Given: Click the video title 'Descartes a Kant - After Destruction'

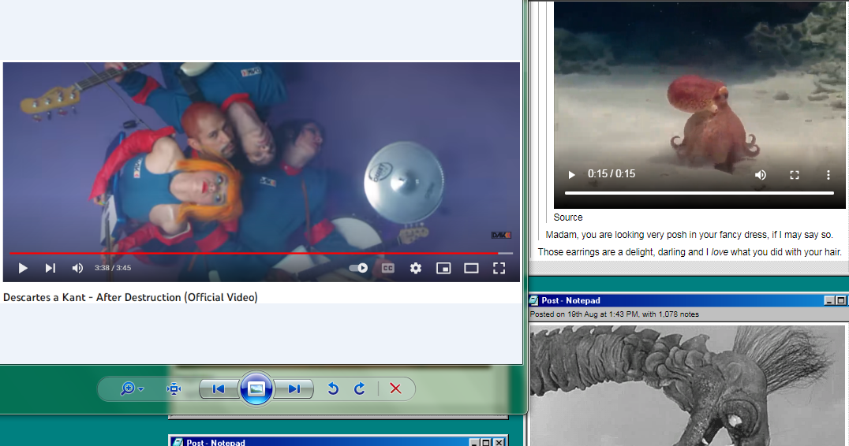Looking at the screenshot, I should click(130, 297).
